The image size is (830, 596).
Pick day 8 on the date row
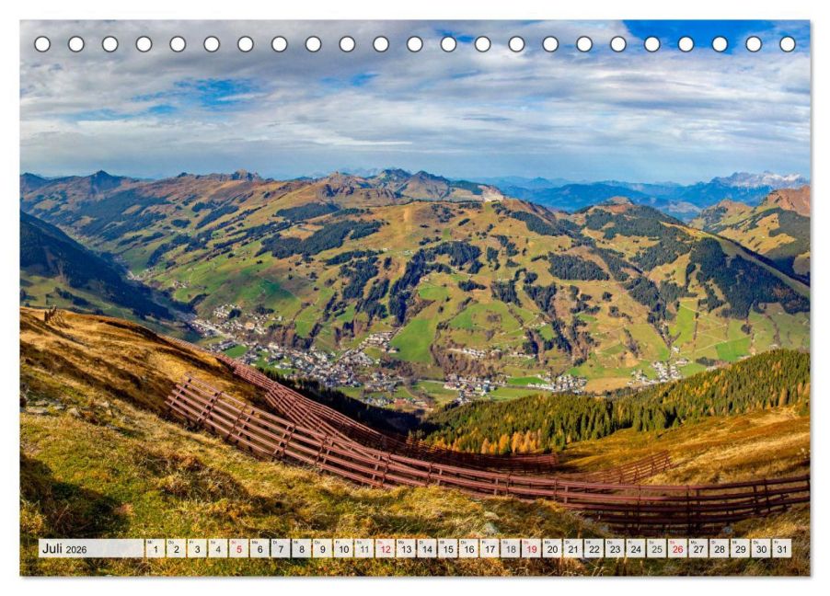coord(302,548)
